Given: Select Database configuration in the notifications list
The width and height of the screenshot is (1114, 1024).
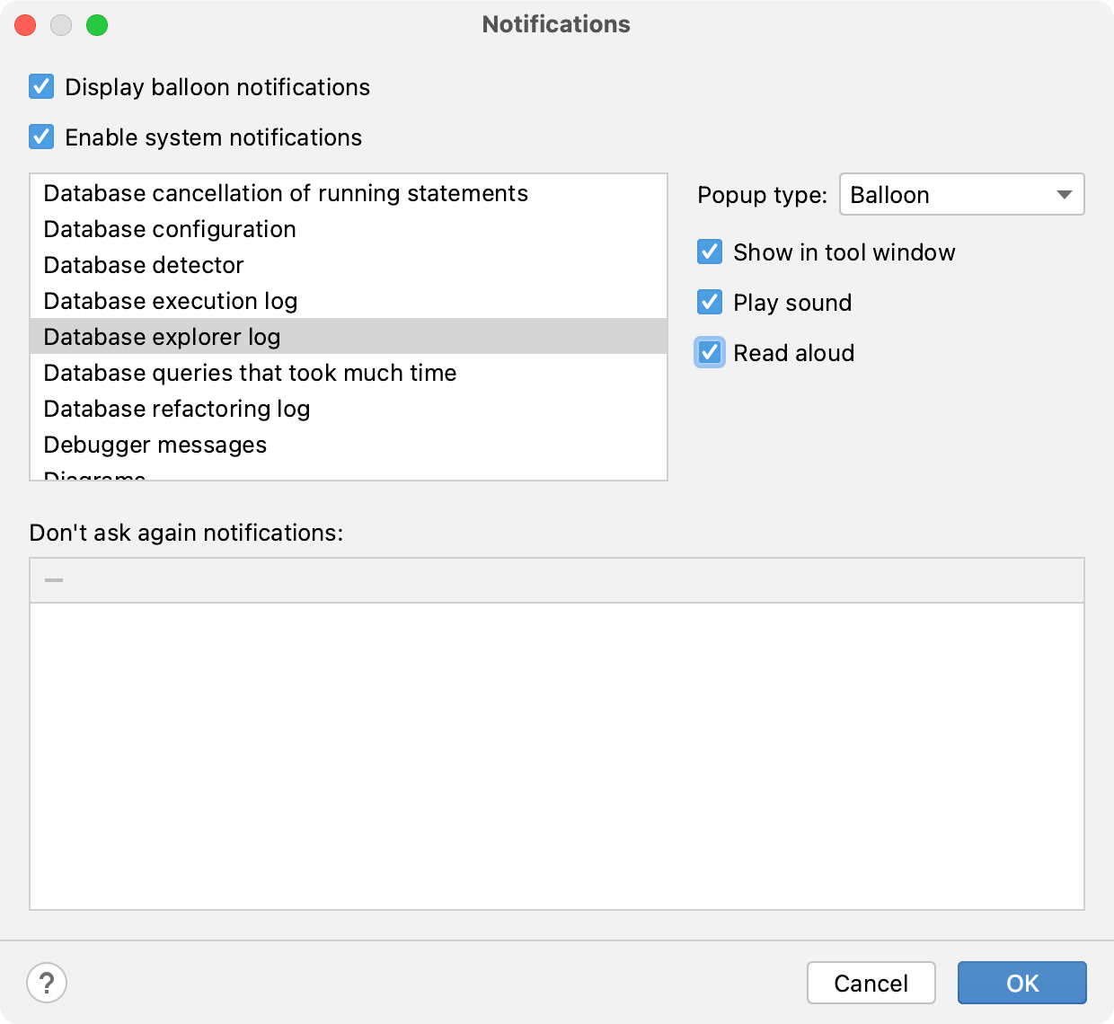Looking at the screenshot, I should coord(169,229).
